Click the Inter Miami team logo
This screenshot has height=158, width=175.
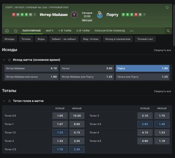(74, 14)
